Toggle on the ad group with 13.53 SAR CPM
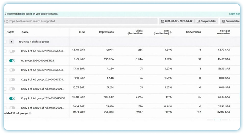Screen dimensions: 244x134 click(x=12, y=89)
